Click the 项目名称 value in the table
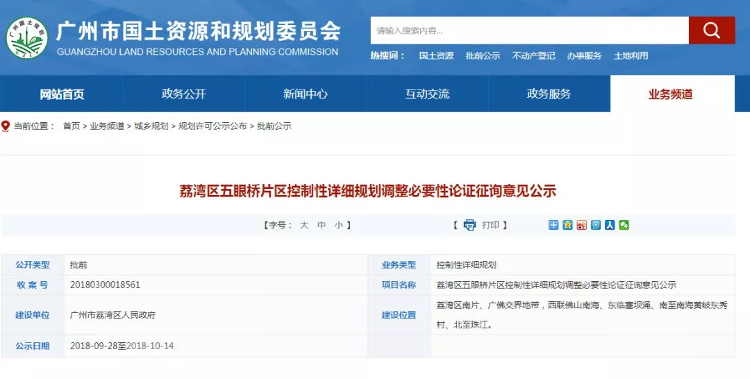Image resolution: width=750 pixels, height=379 pixels. click(556, 285)
